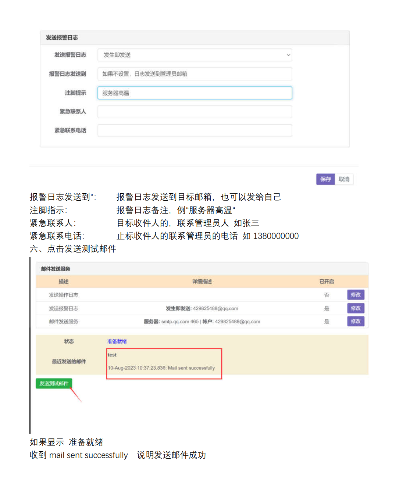
Task: Click the 是 value in 发送报警日志 row
Action: point(327,308)
